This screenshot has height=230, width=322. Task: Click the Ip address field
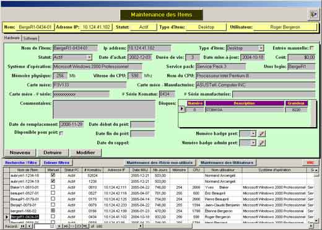(x=149, y=48)
